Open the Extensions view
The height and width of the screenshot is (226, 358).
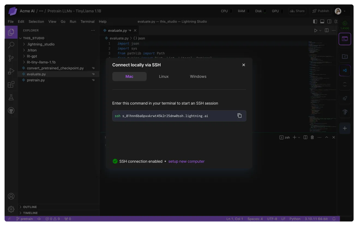point(11,84)
